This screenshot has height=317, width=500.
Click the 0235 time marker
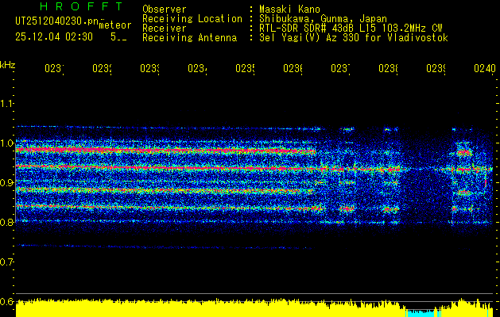245,69
